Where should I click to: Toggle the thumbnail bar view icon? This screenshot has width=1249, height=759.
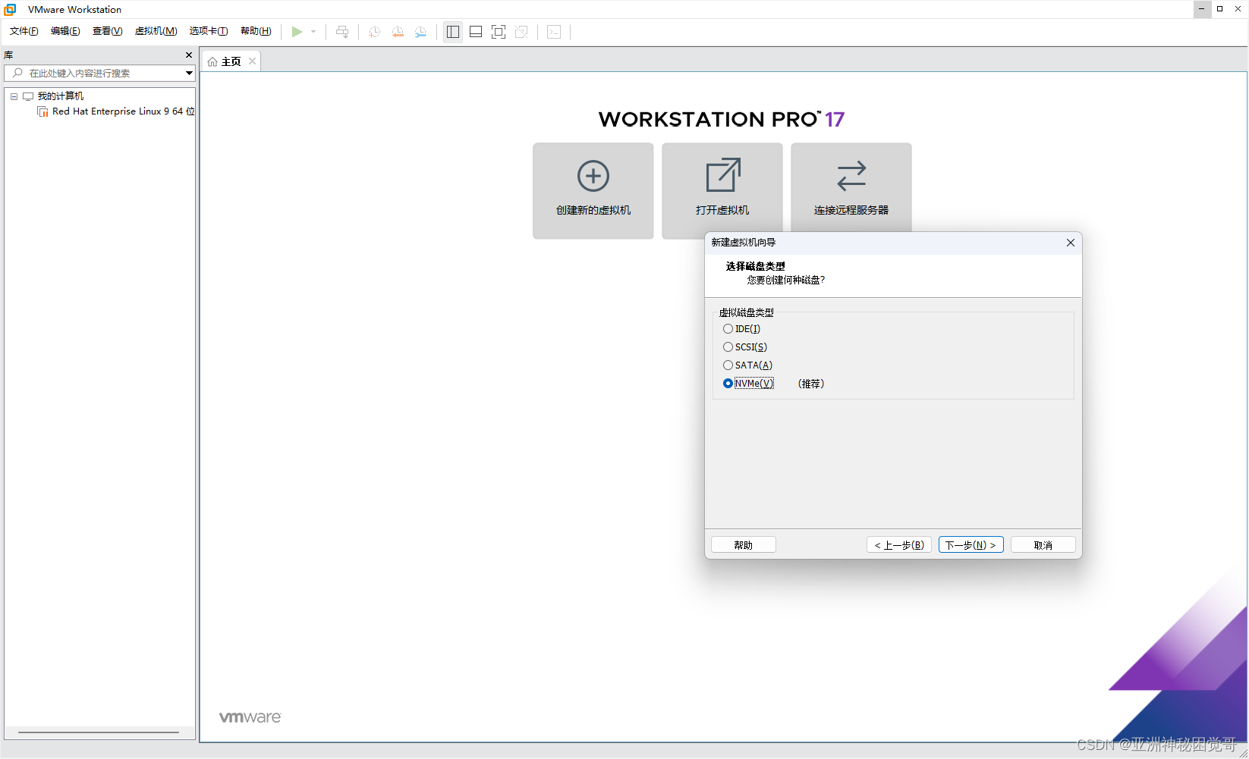(x=476, y=32)
